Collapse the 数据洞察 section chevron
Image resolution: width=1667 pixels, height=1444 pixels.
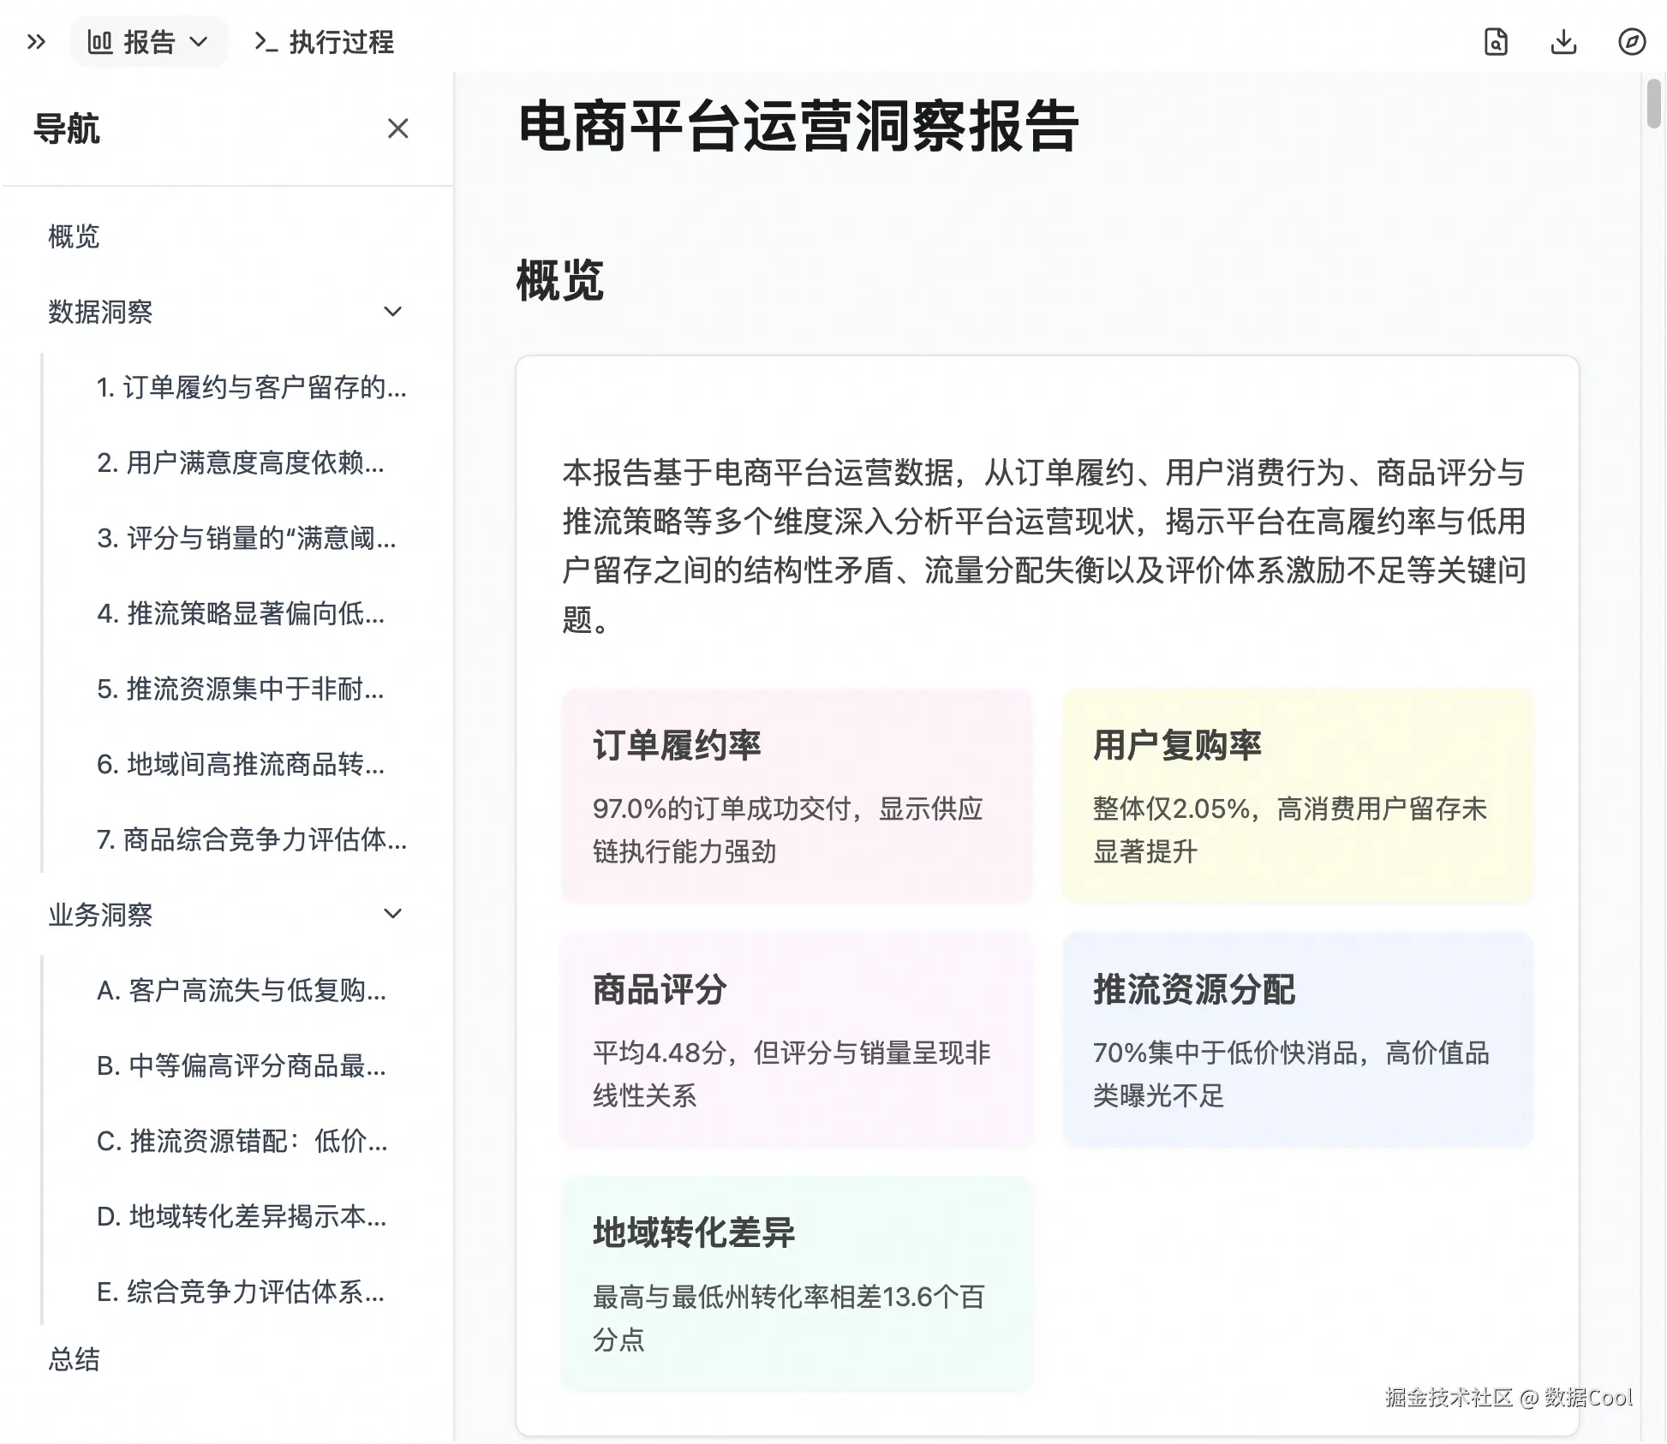(x=392, y=312)
